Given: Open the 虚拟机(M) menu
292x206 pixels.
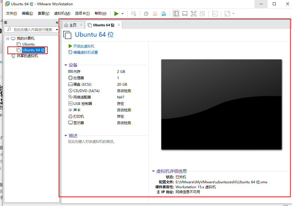Looking at the screenshot, I should point(62,13).
